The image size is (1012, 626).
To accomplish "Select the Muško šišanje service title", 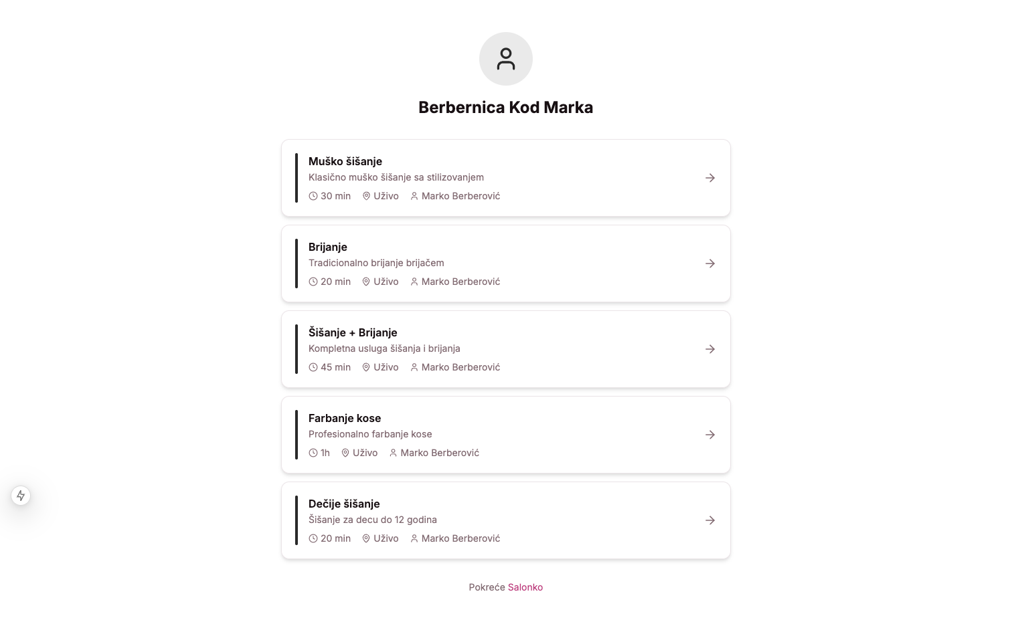I will 345,161.
